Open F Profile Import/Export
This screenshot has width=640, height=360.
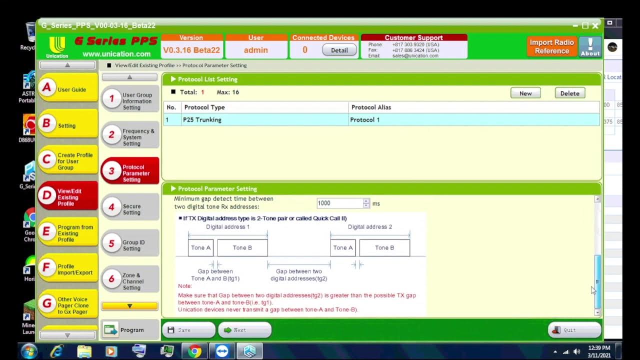coord(68,268)
